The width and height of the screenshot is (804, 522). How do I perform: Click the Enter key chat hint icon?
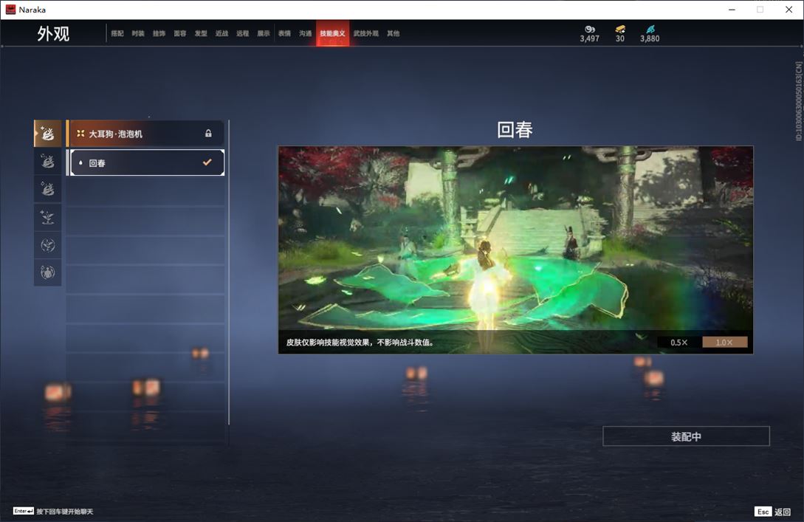pos(24,511)
